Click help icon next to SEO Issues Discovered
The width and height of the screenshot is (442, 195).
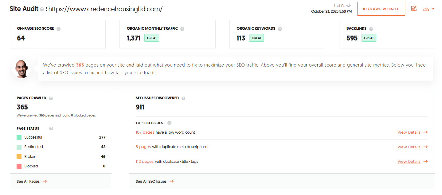183,98
